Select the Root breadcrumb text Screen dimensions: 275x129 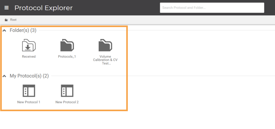coord(13,20)
